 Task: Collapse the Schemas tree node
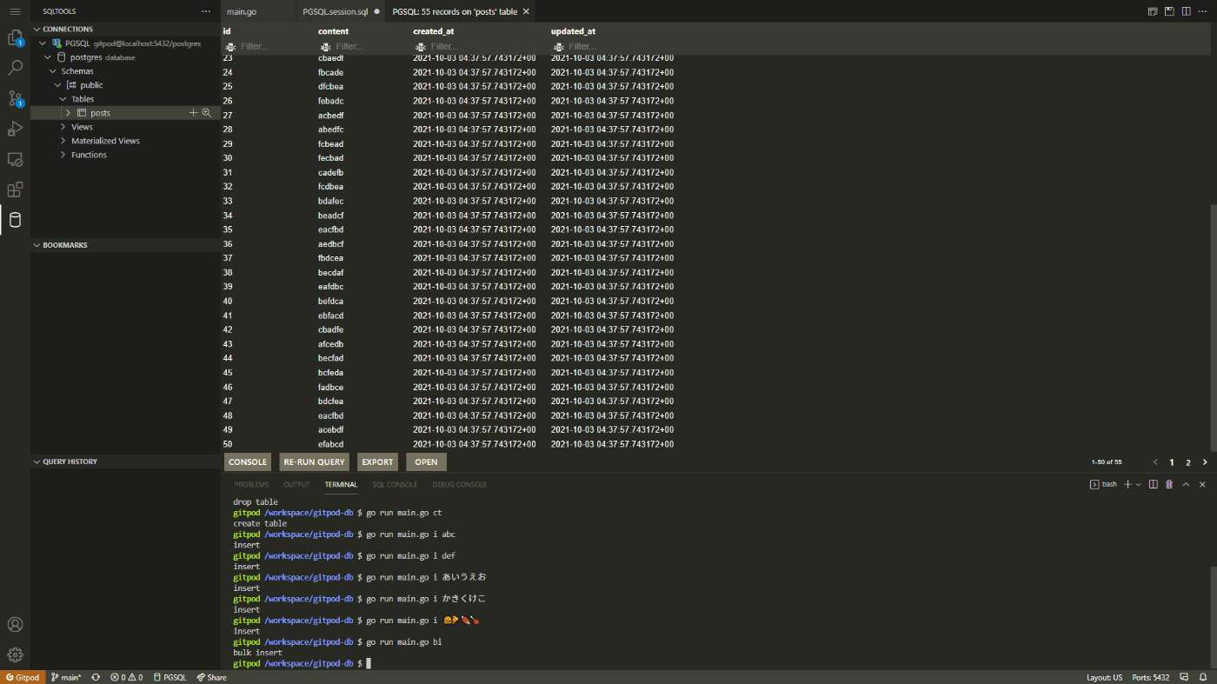click(53, 70)
